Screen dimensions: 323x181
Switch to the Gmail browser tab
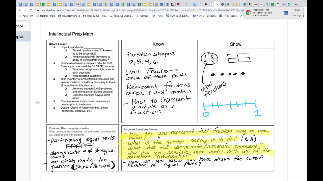pyautogui.click(x=77, y=4)
